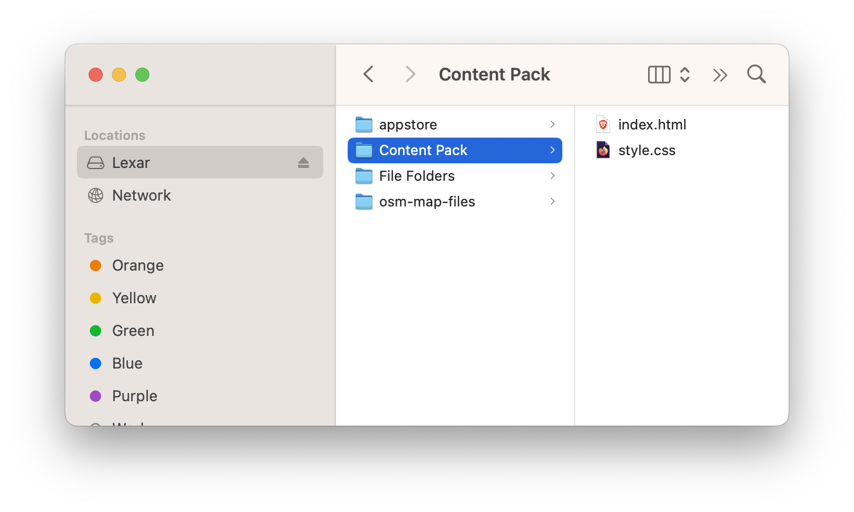Select the osm-map-files folder
The height and width of the screenshot is (512, 854).
click(426, 202)
